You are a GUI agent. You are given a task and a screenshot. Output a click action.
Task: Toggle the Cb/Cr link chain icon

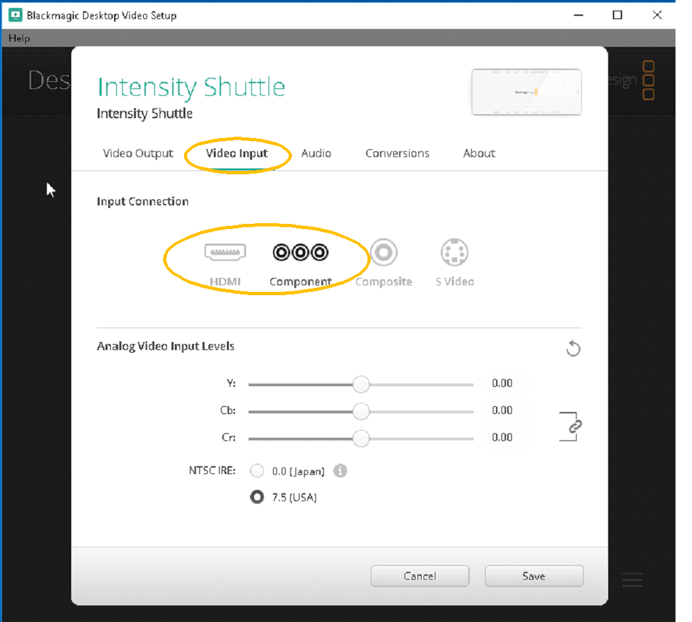[x=575, y=427]
